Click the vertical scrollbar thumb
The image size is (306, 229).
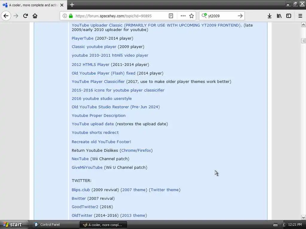tap(303, 41)
